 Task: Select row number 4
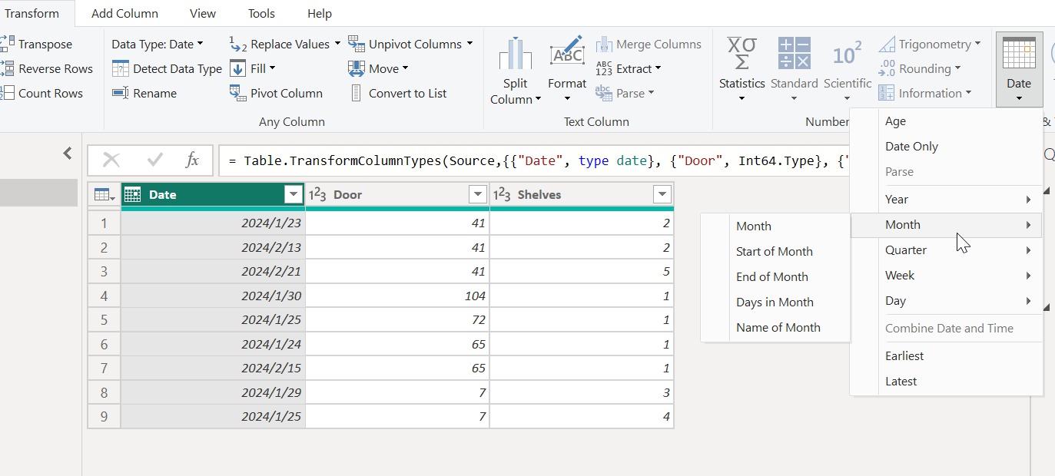(105, 296)
